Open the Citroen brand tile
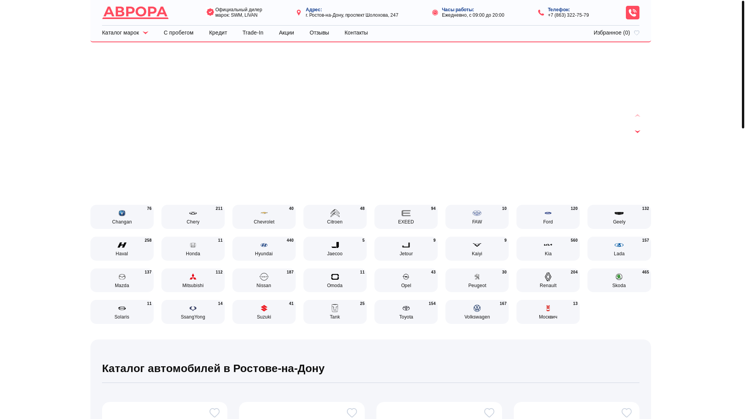This screenshot has height=419, width=745. 335,217
